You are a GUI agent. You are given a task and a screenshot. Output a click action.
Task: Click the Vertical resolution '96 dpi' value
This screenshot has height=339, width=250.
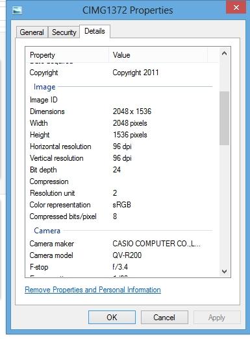click(122, 158)
